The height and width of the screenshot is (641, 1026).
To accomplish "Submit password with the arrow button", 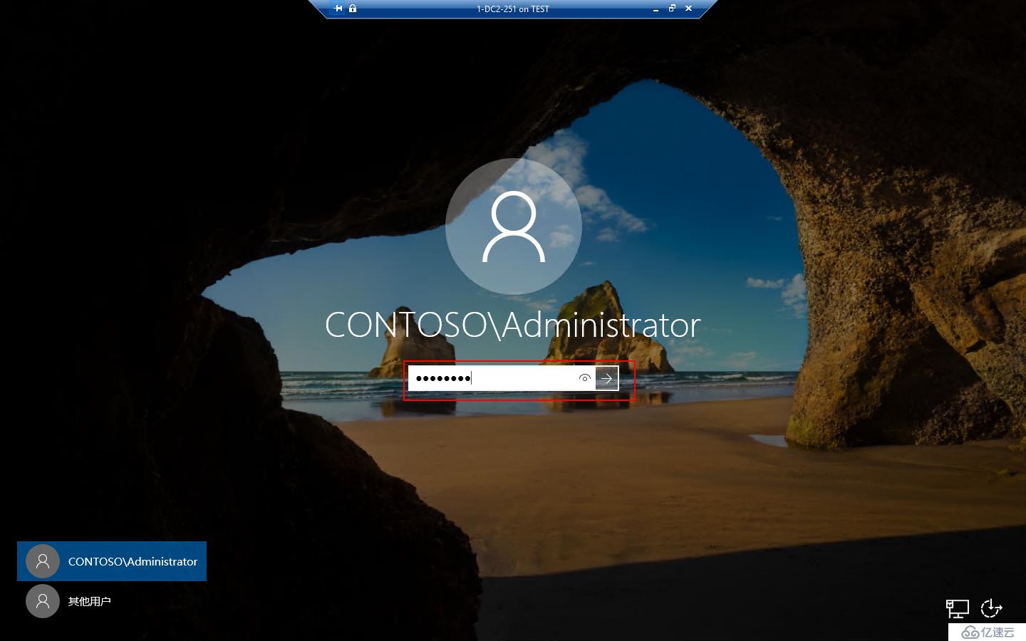I will point(607,378).
